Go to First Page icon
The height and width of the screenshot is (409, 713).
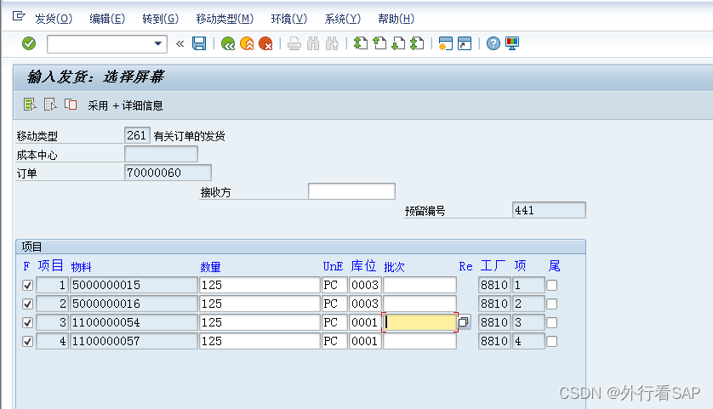point(361,43)
